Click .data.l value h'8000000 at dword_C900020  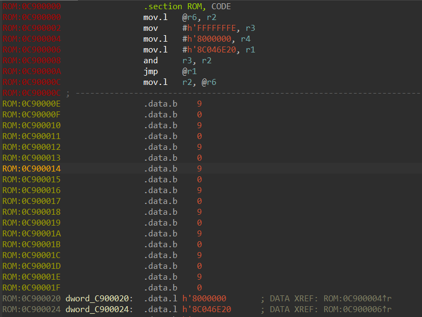[205, 299]
